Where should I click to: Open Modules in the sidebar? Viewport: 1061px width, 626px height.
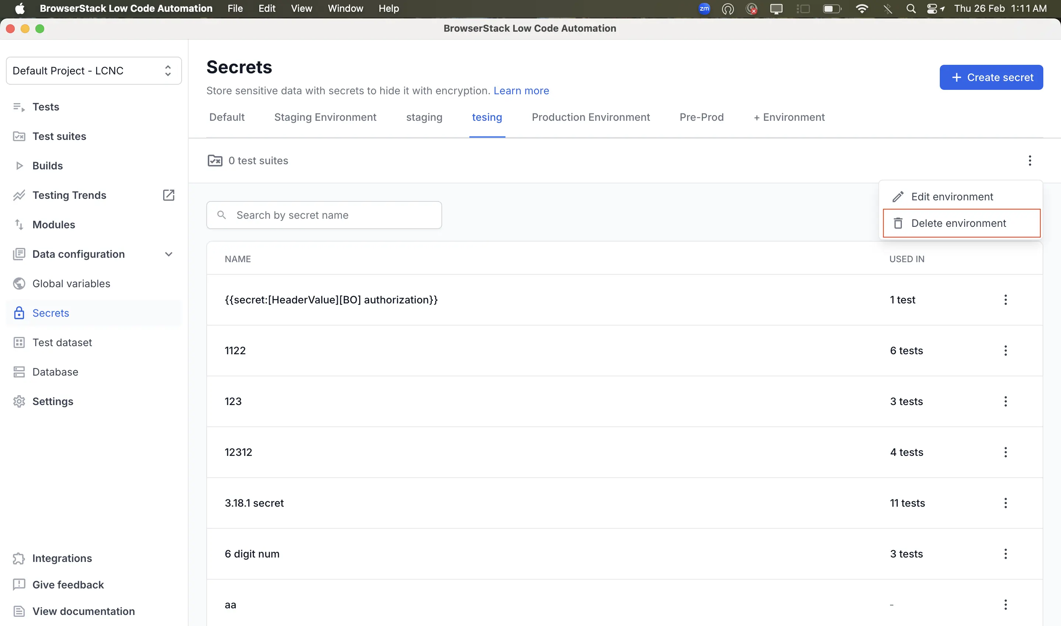tap(53, 224)
